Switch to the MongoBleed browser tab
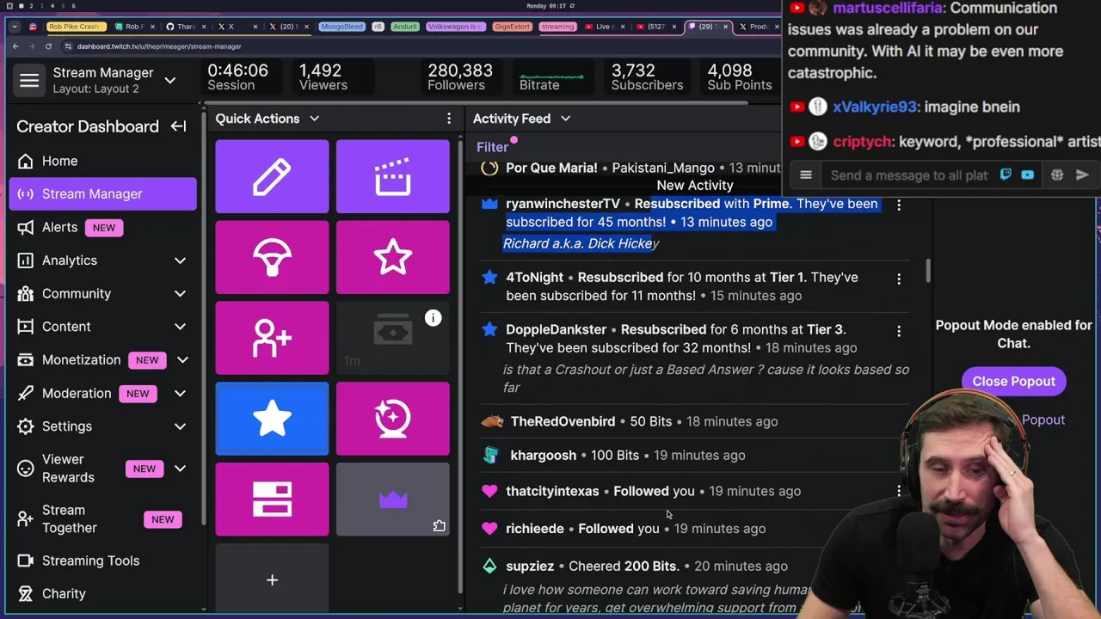The image size is (1101, 619). 342,27
